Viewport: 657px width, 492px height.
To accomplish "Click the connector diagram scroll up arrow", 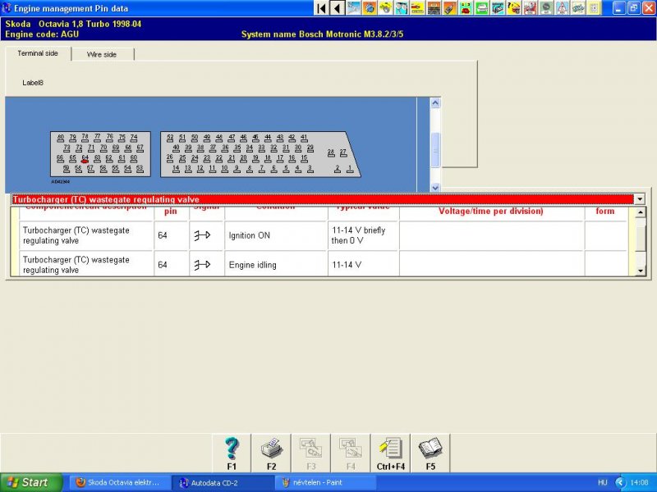I will coord(435,102).
